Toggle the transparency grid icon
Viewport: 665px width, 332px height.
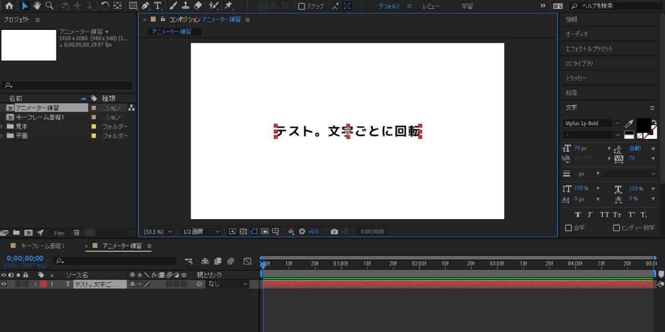coord(243,231)
